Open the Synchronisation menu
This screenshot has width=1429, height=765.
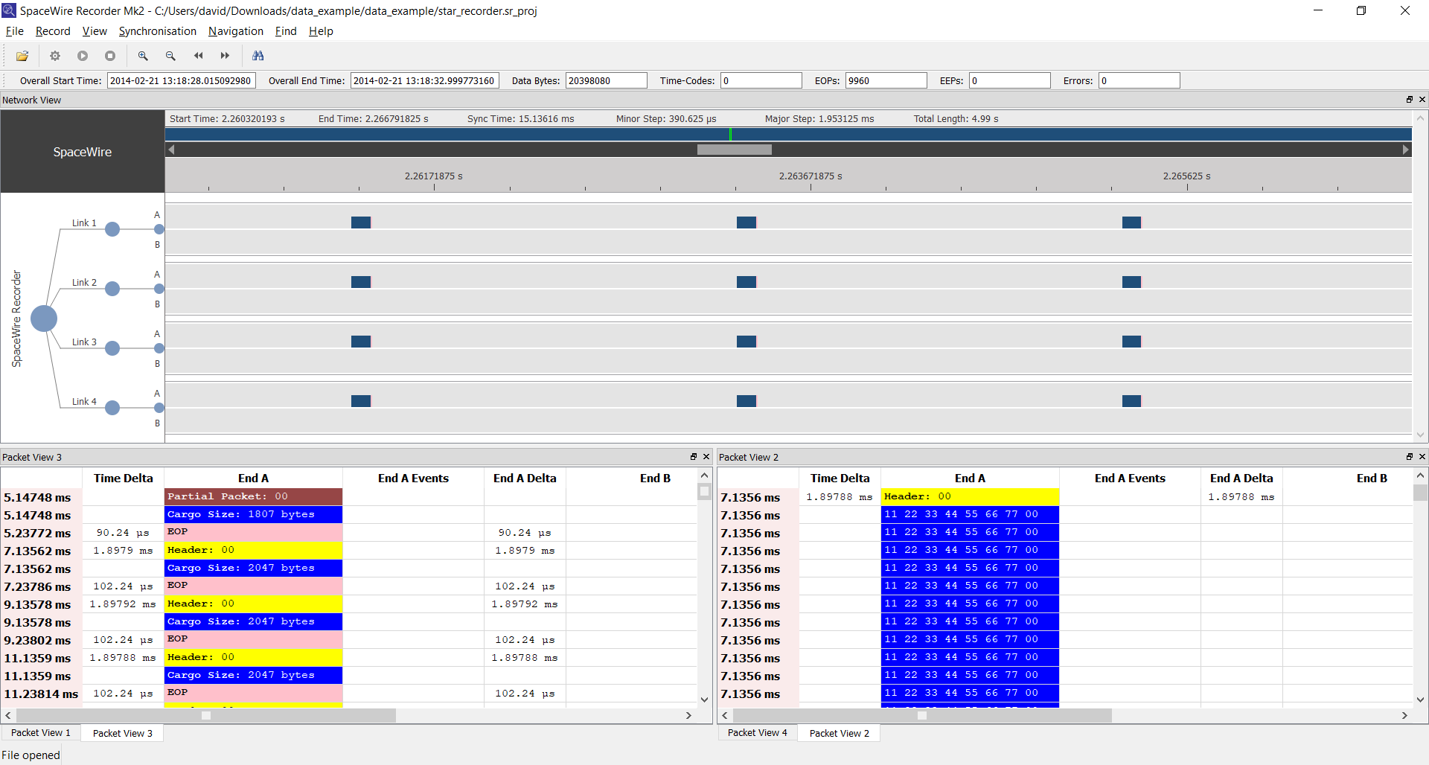pyautogui.click(x=158, y=31)
